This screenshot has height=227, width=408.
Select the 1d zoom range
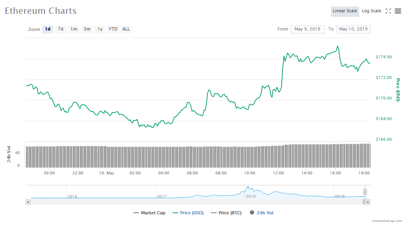click(47, 29)
